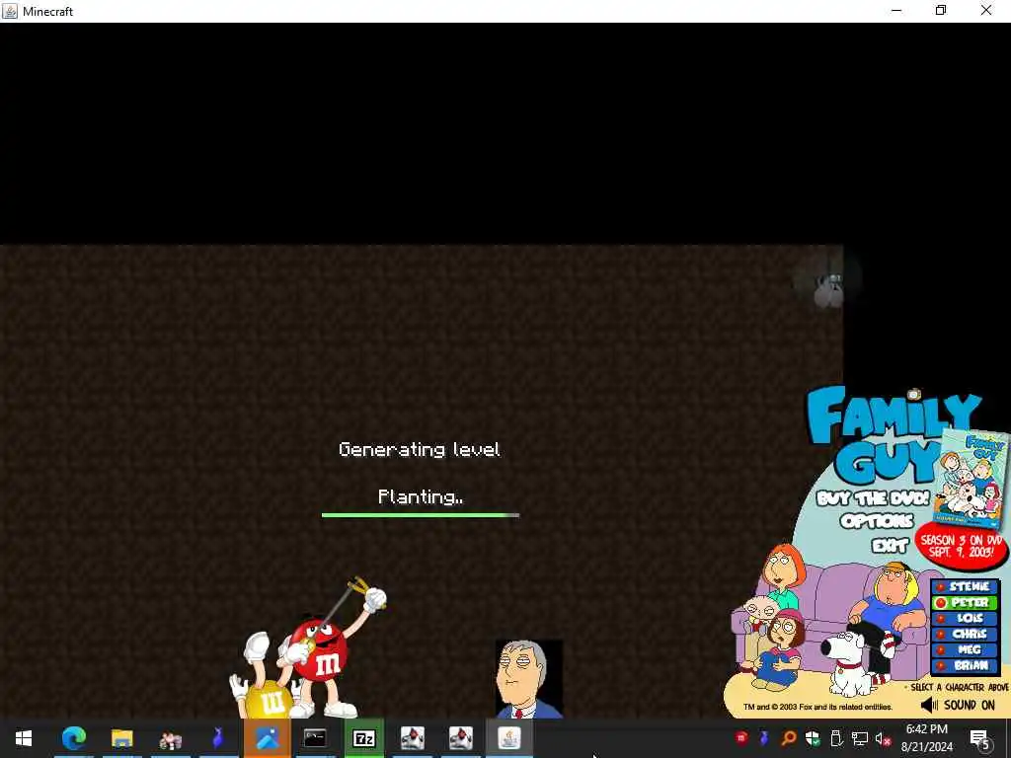Click the BUY THE DVD! link
Viewport: 1011px width, 758px height.
click(873, 498)
